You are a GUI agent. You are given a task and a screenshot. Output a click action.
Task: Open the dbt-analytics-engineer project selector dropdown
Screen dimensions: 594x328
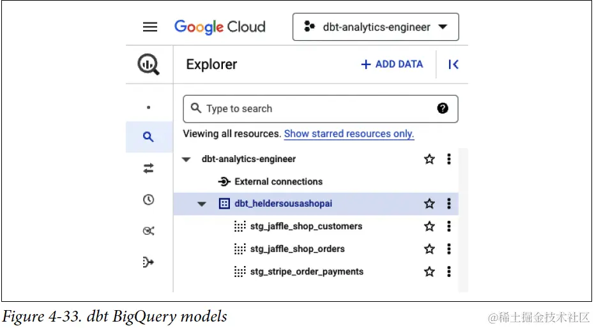(376, 27)
